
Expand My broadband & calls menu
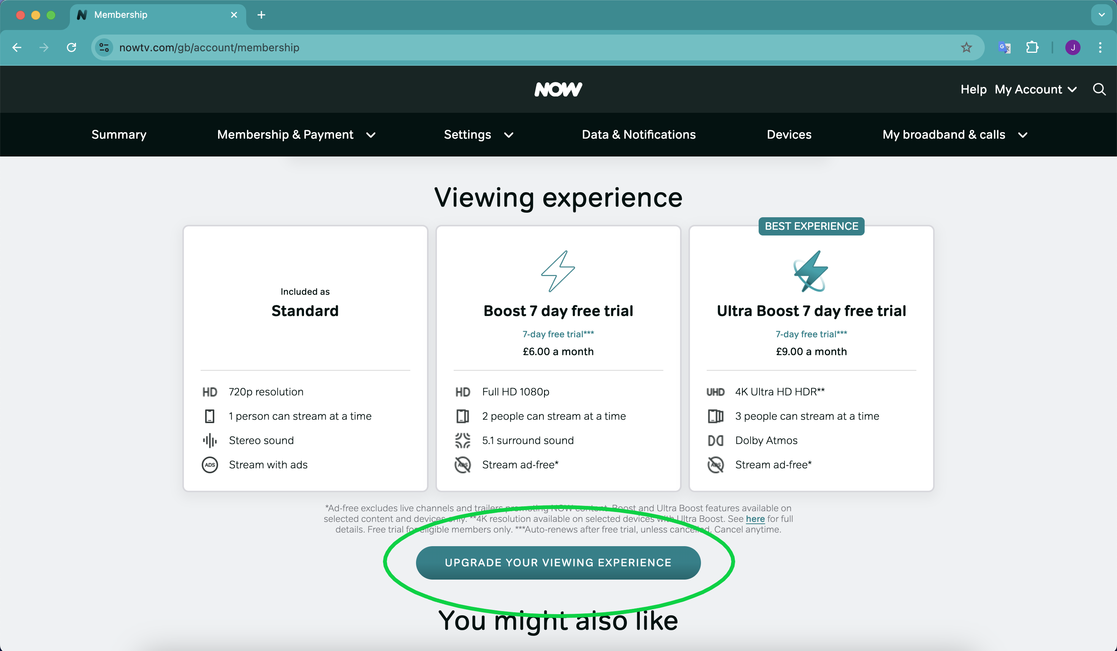pos(955,135)
